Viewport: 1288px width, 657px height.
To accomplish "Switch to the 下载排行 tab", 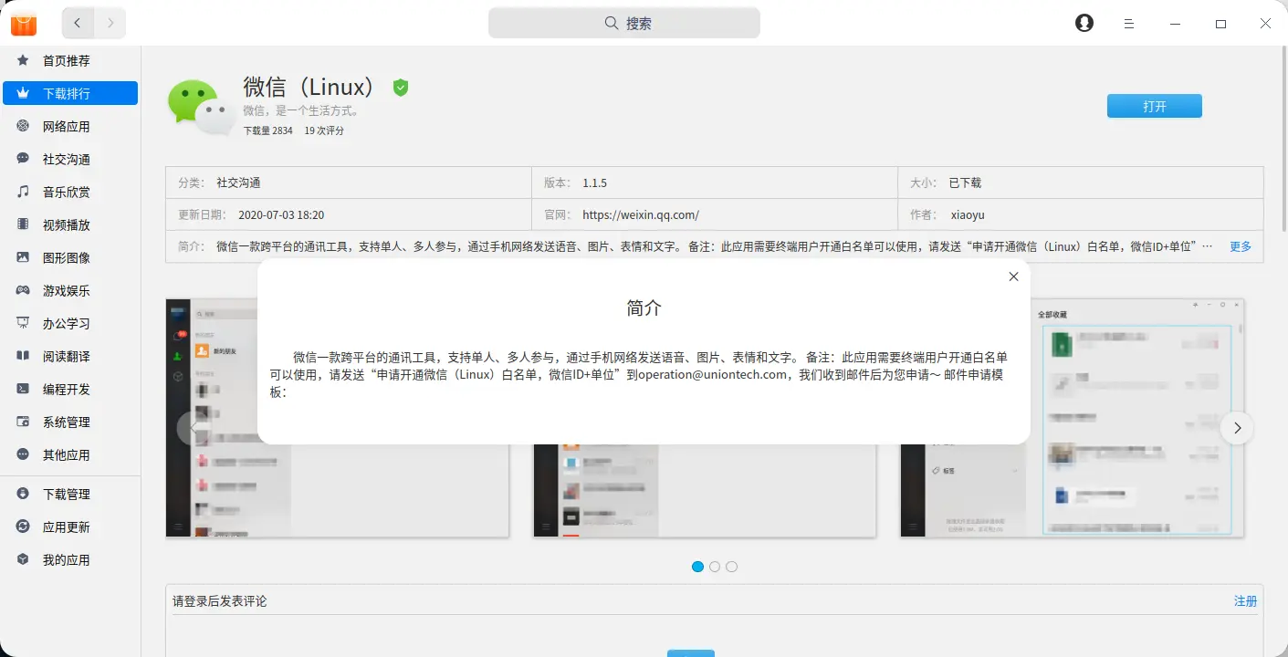I will (67, 92).
